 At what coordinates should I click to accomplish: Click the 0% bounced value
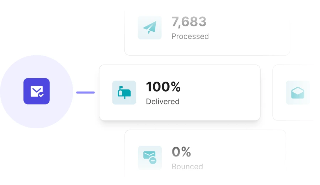(x=181, y=151)
